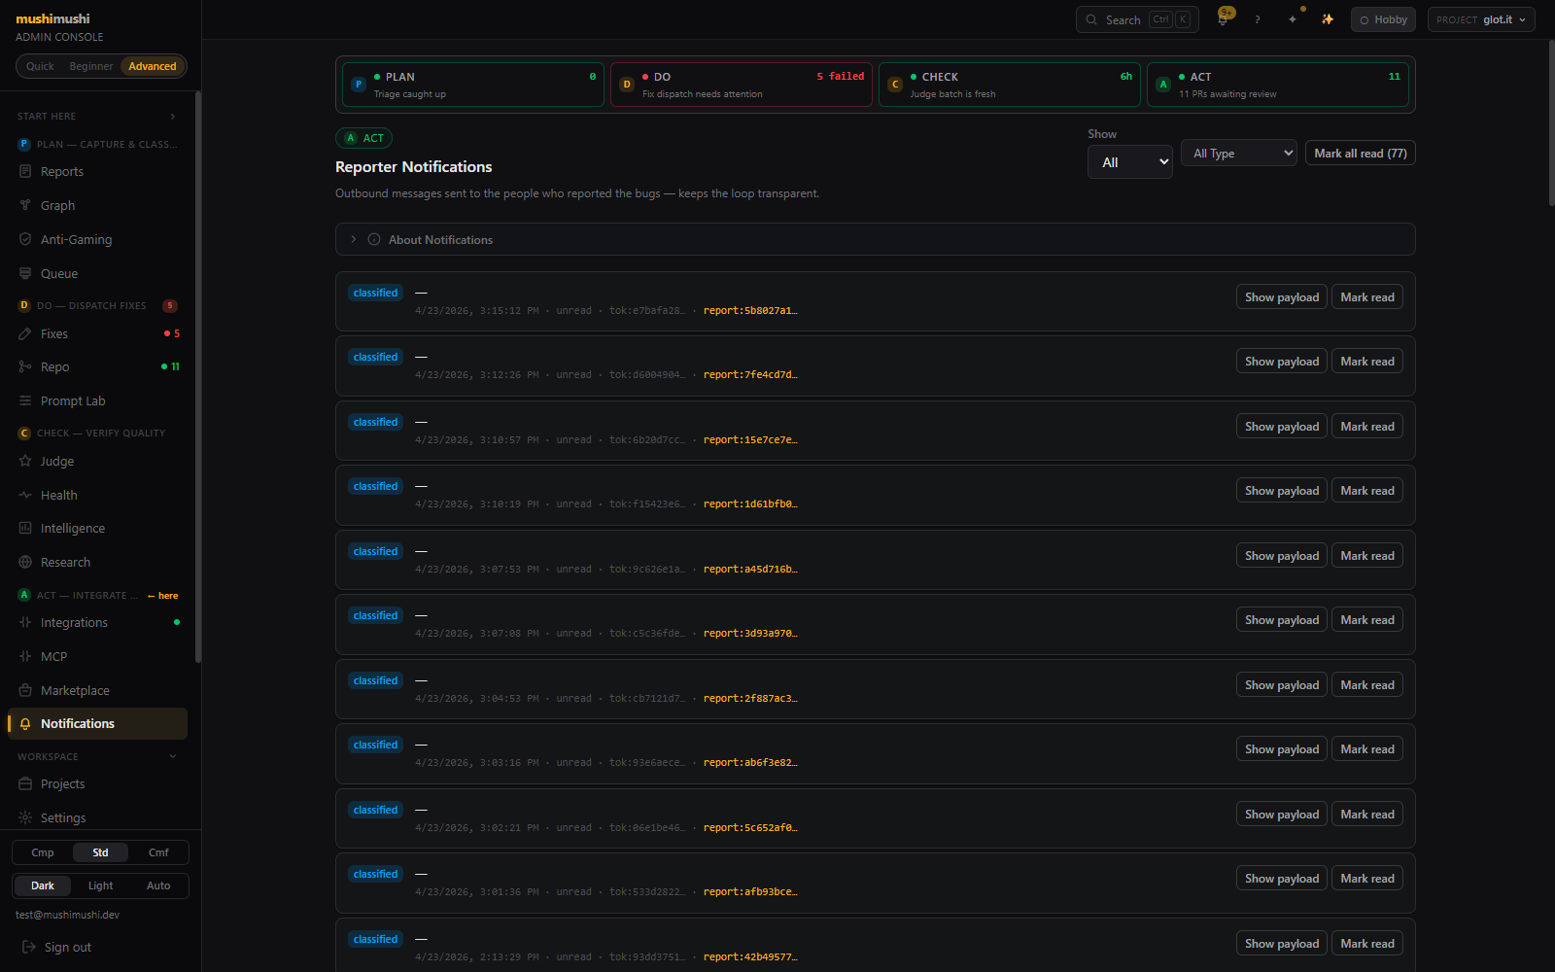Switch console mode to Advanced
1555x972 pixels.
(153, 66)
